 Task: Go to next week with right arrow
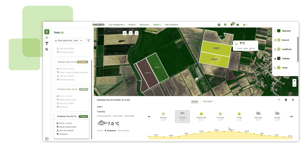pyautogui.click(x=291, y=117)
